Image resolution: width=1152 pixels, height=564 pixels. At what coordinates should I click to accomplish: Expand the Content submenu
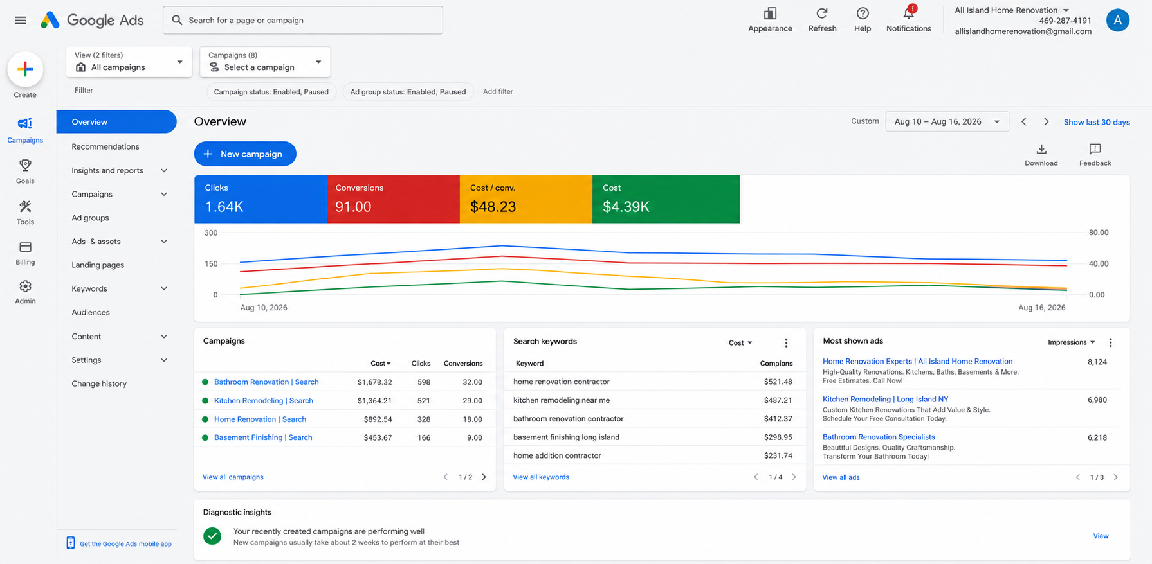click(164, 337)
